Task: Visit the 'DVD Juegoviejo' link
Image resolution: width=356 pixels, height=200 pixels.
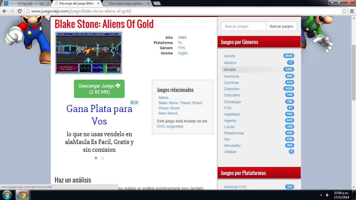Action: (x=170, y=126)
